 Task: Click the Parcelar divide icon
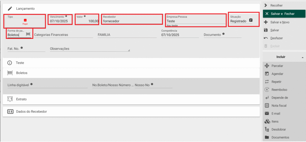267,66
